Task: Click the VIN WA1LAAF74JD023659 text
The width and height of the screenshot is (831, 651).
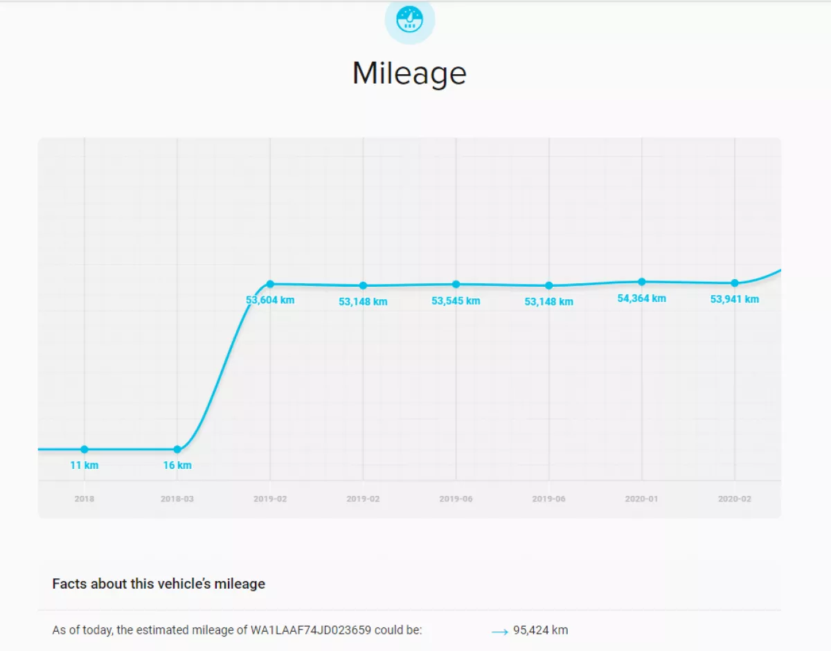Action: coord(311,630)
